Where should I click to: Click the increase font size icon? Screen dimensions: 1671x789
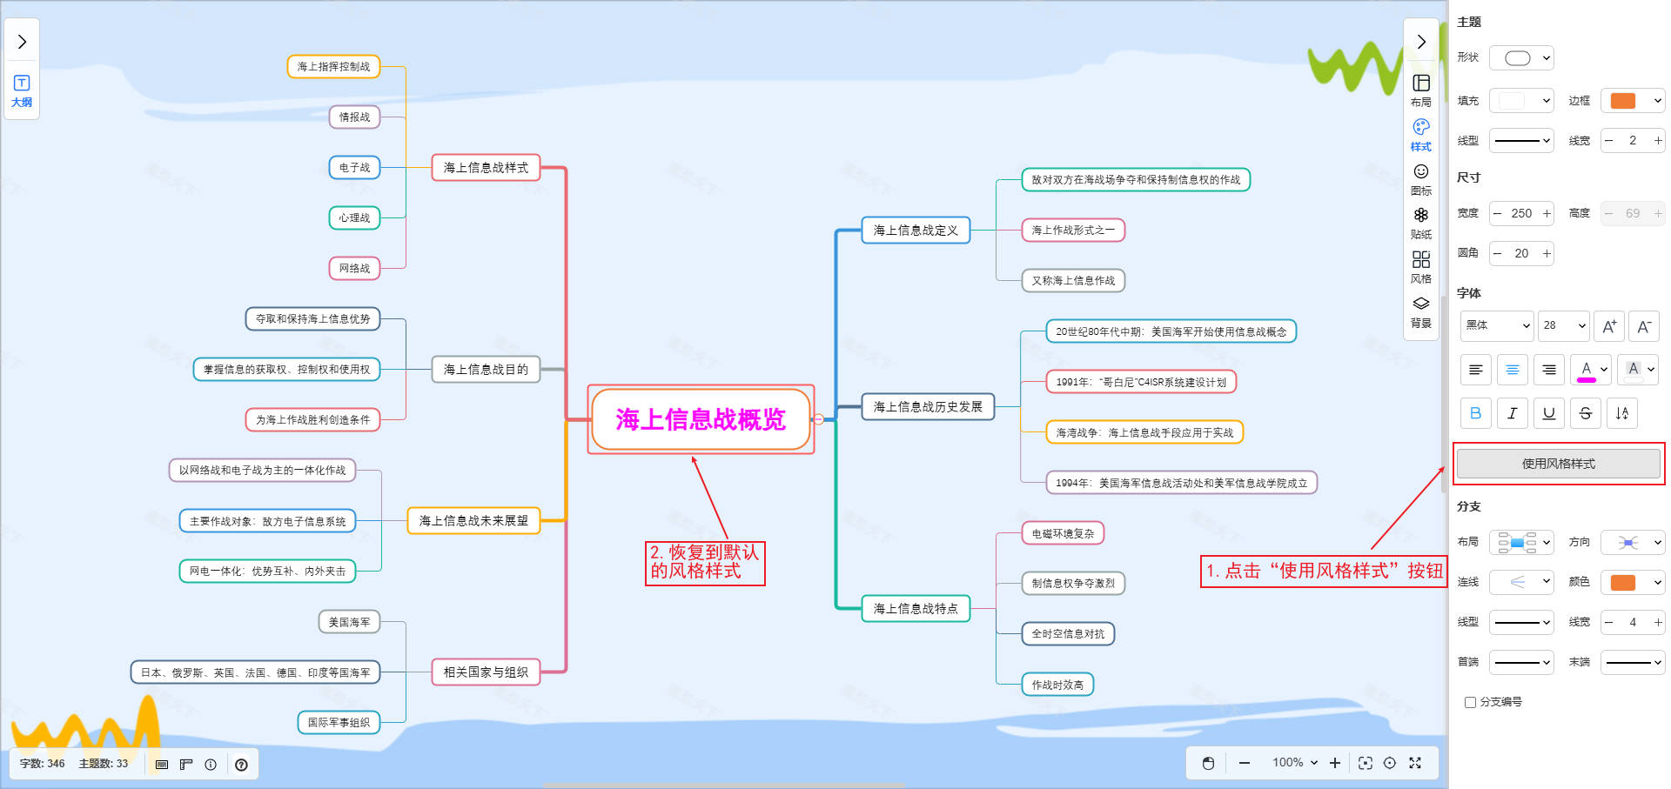point(1609,326)
